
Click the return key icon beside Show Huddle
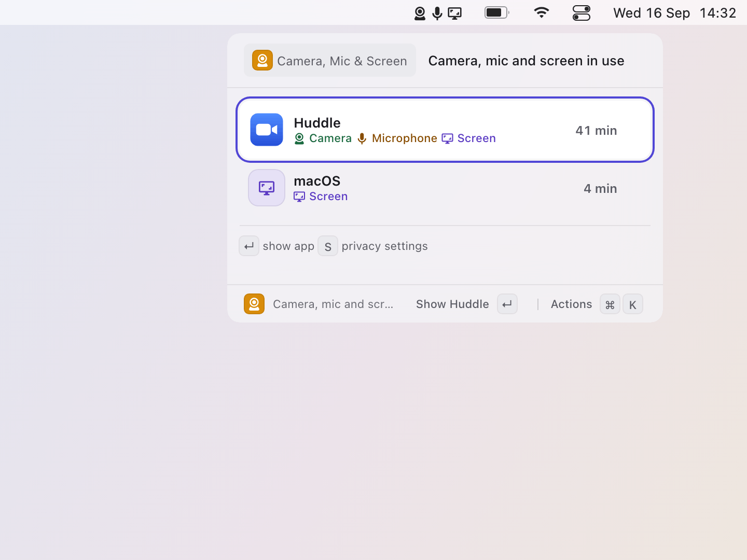point(507,304)
